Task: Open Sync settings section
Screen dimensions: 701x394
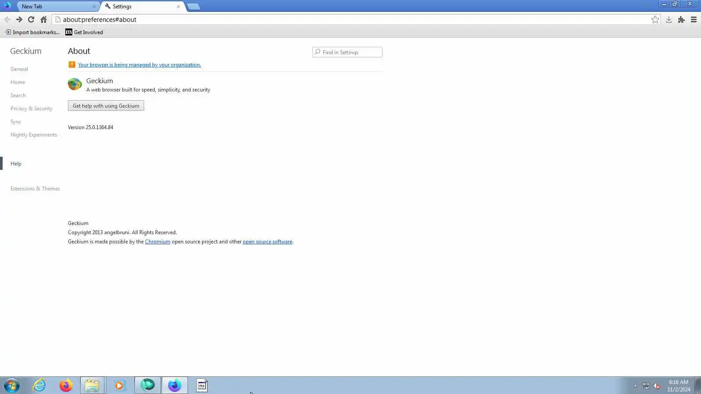Action: (x=16, y=122)
